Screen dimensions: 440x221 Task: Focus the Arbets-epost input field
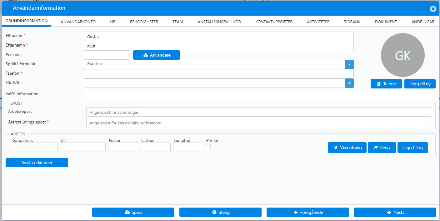[x=259, y=112]
